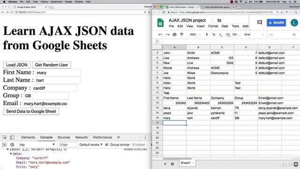The image size is (300, 169).
Task: Open DevTools three-dot customize menu
Action: pos(145,138)
